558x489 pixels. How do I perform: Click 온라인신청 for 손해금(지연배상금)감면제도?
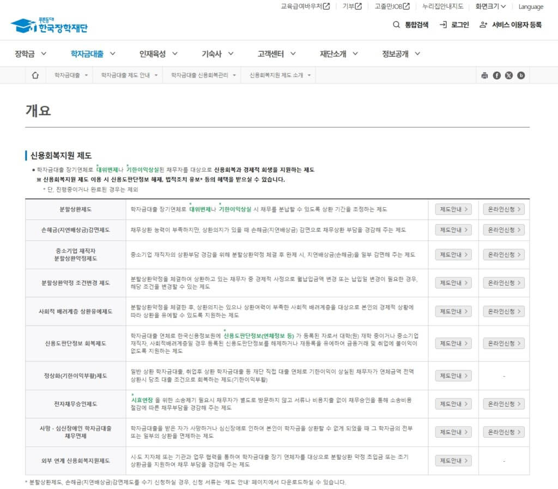coord(504,230)
